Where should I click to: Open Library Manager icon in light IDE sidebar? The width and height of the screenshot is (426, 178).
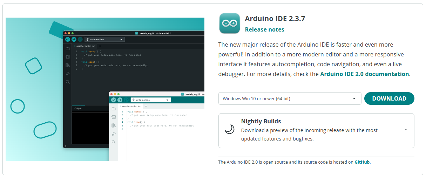[114, 125]
